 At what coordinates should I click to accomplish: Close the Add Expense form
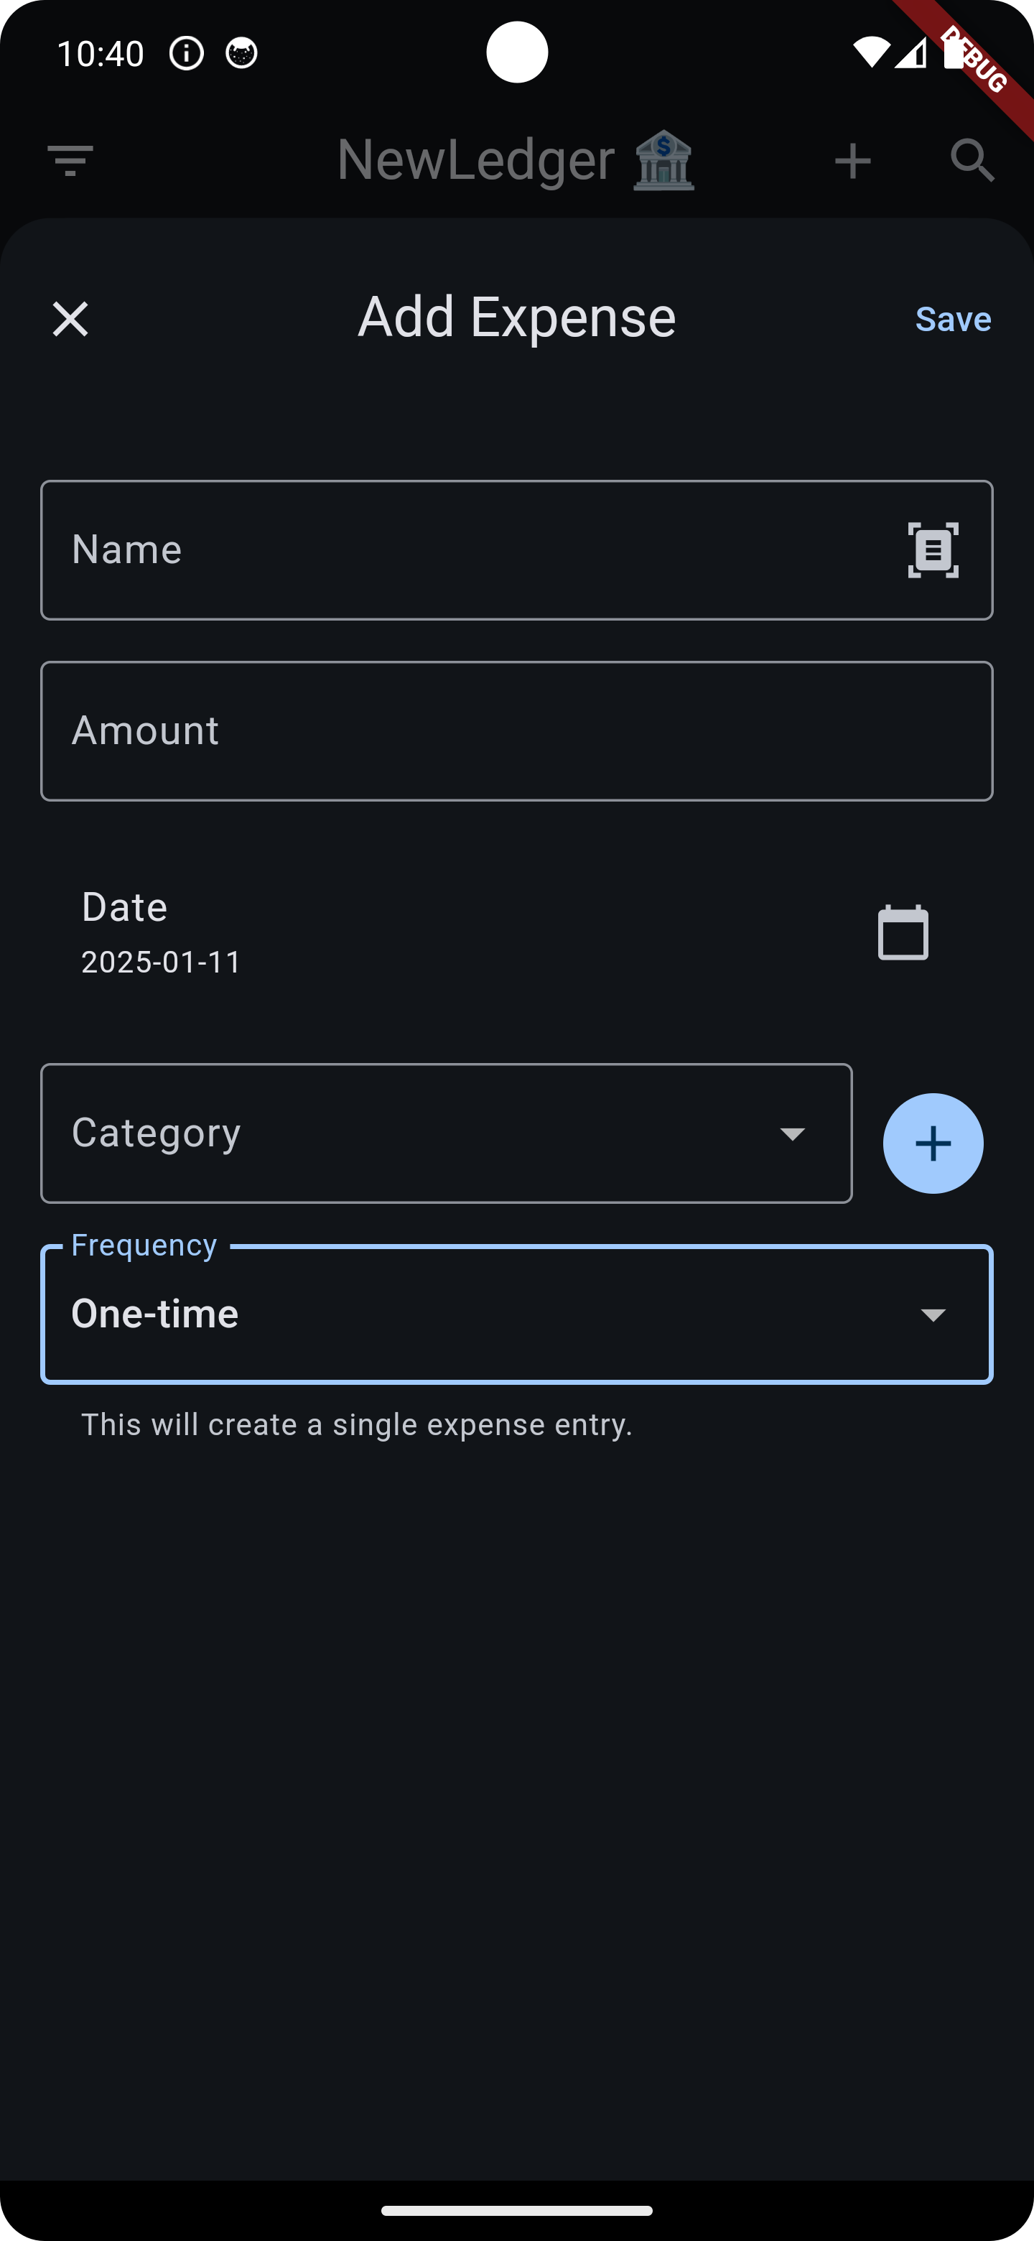point(70,318)
